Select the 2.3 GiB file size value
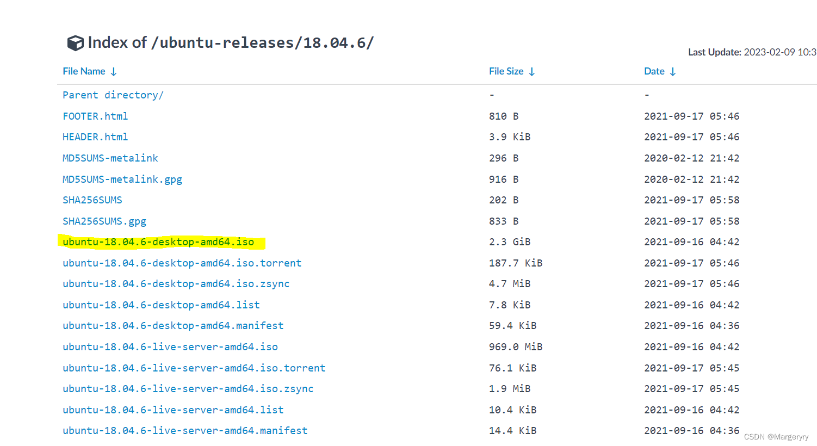 point(510,242)
